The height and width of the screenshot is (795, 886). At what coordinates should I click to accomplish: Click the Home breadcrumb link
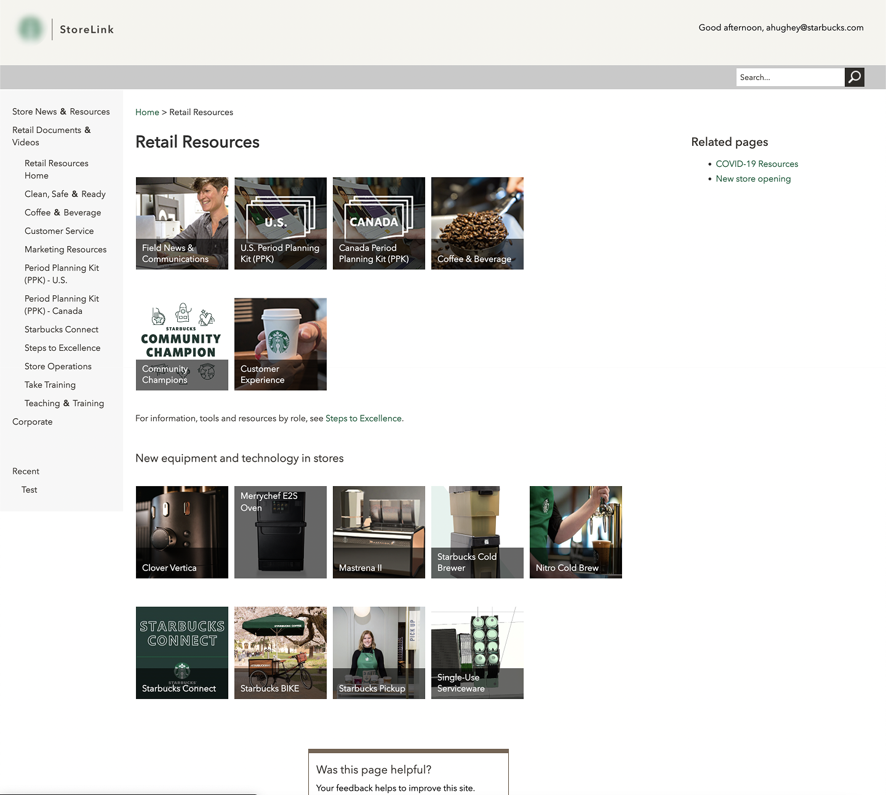coord(147,112)
